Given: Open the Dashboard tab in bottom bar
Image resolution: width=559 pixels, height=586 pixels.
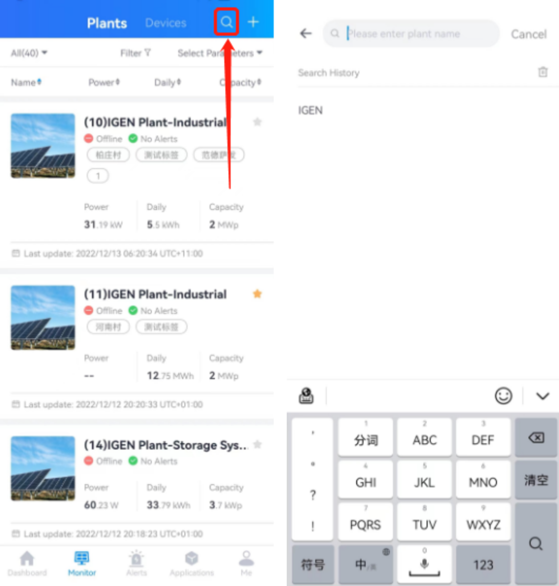Looking at the screenshot, I should click(x=27, y=563).
